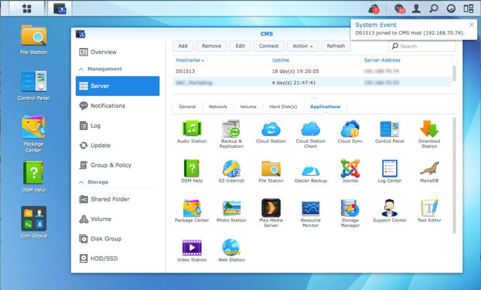Screen dimensions: 481x290
Task: Open Update in the sidebar
Action: tap(117, 145)
